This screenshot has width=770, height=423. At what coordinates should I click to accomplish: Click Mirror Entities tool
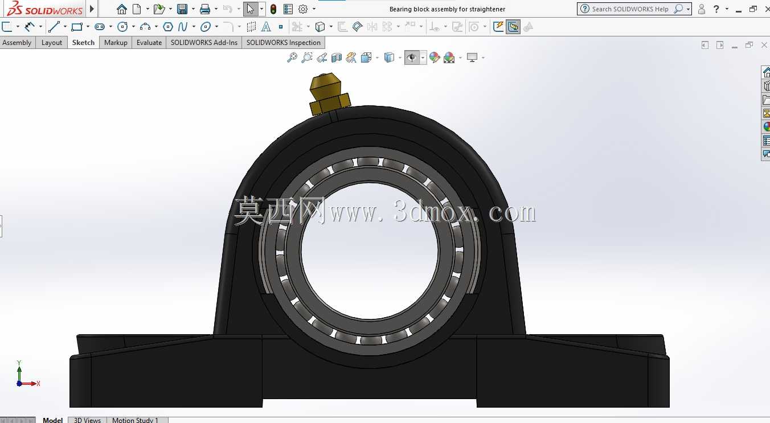[x=372, y=27]
